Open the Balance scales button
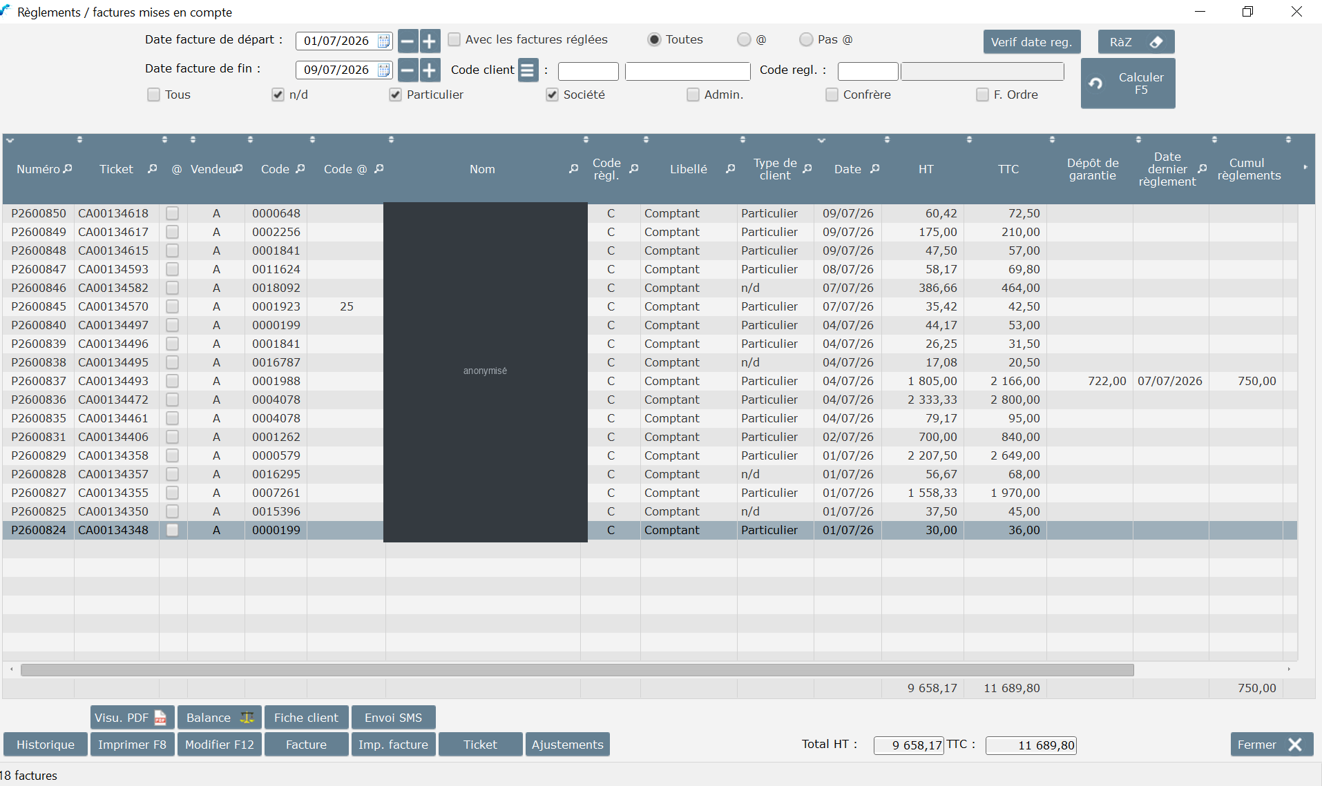Screen dimensions: 1322x786 pyautogui.click(x=219, y=718)
